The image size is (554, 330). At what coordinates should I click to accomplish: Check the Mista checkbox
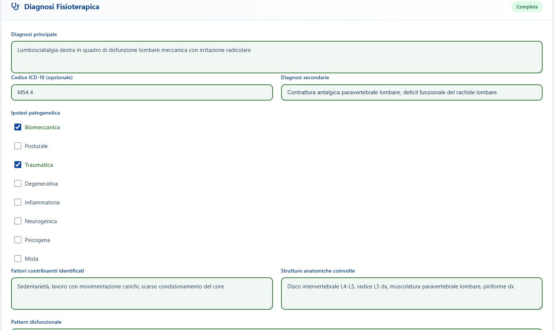pos(18,259)
